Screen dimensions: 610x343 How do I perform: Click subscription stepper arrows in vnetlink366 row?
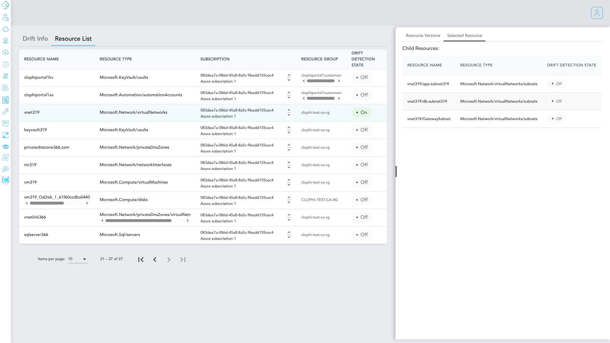click(289, 217)
